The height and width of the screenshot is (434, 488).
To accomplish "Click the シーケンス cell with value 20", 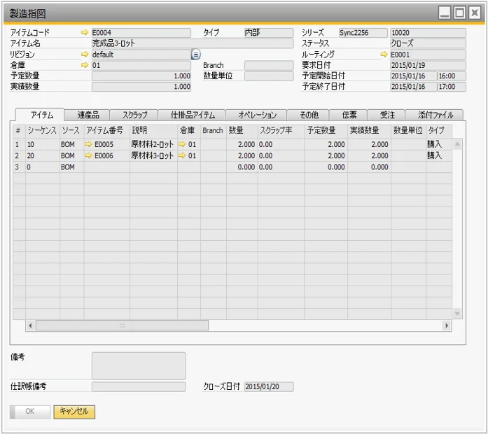I will 42,155.
